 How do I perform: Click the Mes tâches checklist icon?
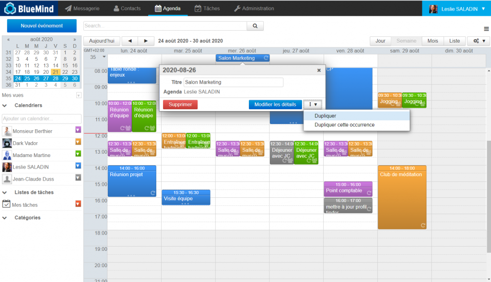coord(7,204)
